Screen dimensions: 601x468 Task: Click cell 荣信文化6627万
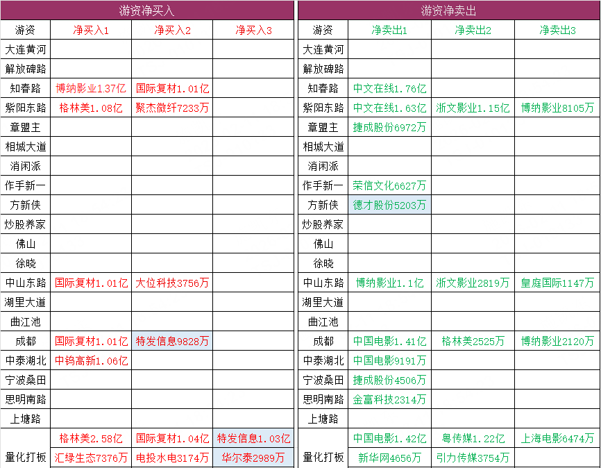[389, 185]
